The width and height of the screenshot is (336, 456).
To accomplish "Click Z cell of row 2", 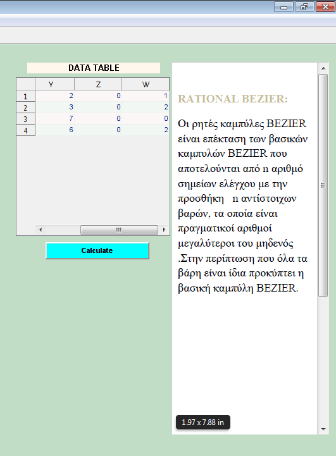I will [x=98, y=107].
